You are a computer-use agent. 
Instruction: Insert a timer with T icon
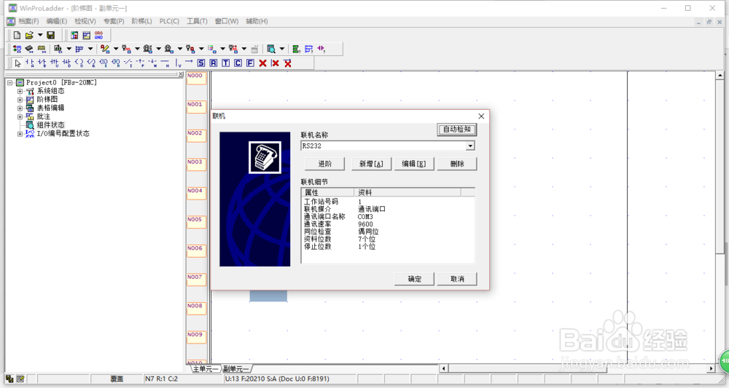click(x=225, y=63)
